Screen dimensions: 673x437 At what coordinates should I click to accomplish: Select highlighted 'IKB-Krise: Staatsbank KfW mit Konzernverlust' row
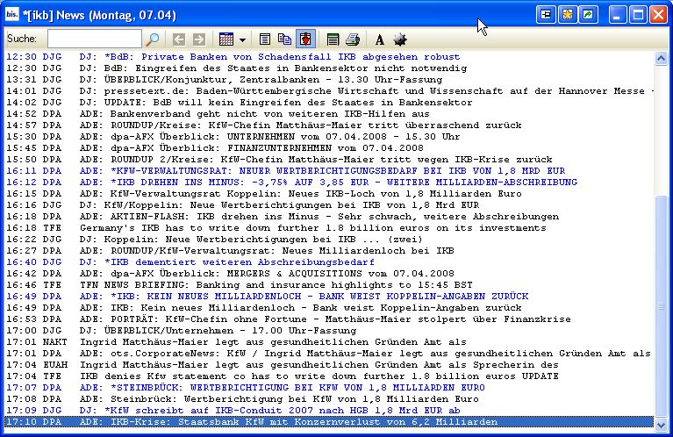(329, 422)
